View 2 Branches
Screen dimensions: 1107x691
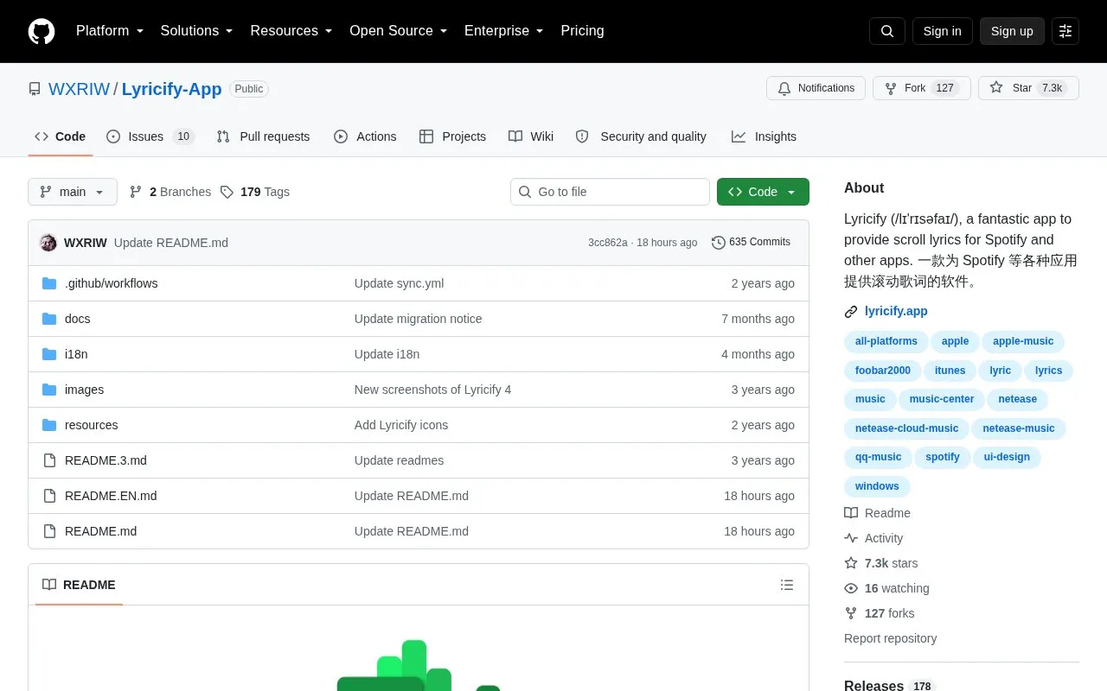point(170,192)
